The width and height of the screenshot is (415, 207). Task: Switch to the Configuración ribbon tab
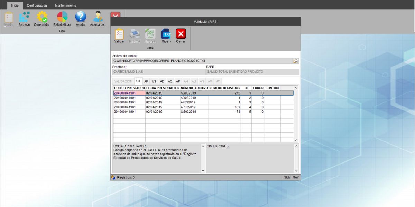coord(37,6)
